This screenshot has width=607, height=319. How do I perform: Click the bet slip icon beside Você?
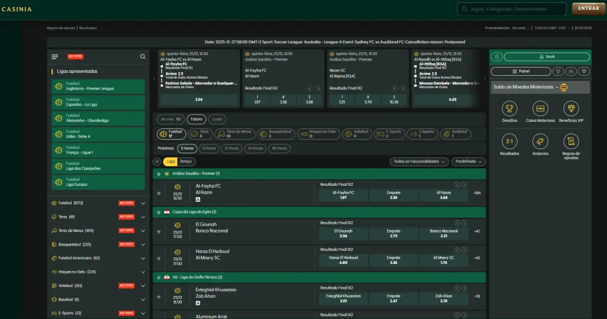(497, 57)
